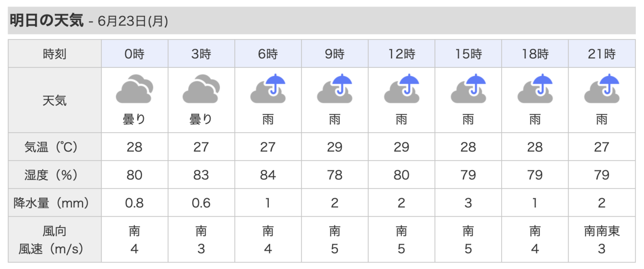Click the 明日の天気 heading
This screenshot has height=269, width=644.
click(46, 21)
